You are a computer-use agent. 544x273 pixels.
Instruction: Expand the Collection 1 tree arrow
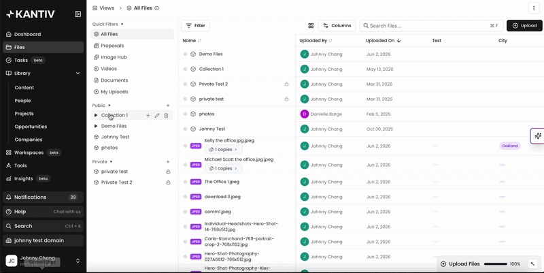[96, 115]
